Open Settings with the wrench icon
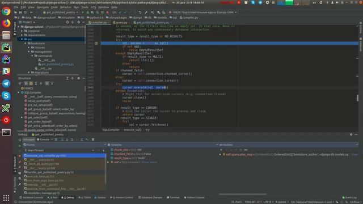 146,12
